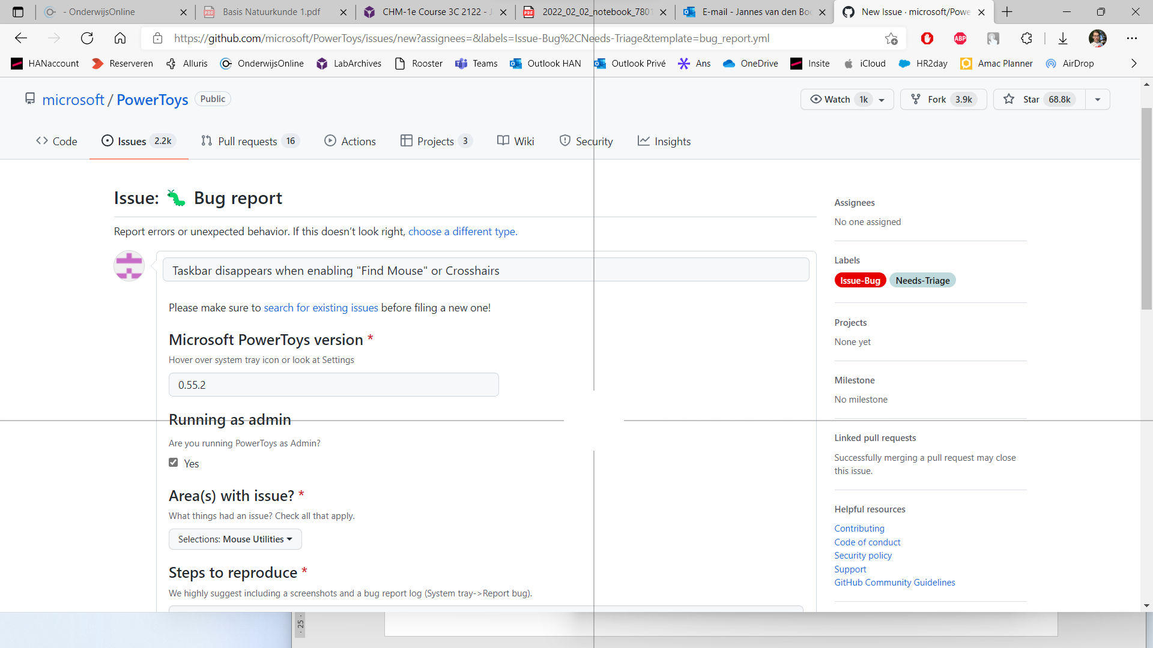Open the Teams bookmark icon
Screen dimensions: 1153x648
pos(462,64)
